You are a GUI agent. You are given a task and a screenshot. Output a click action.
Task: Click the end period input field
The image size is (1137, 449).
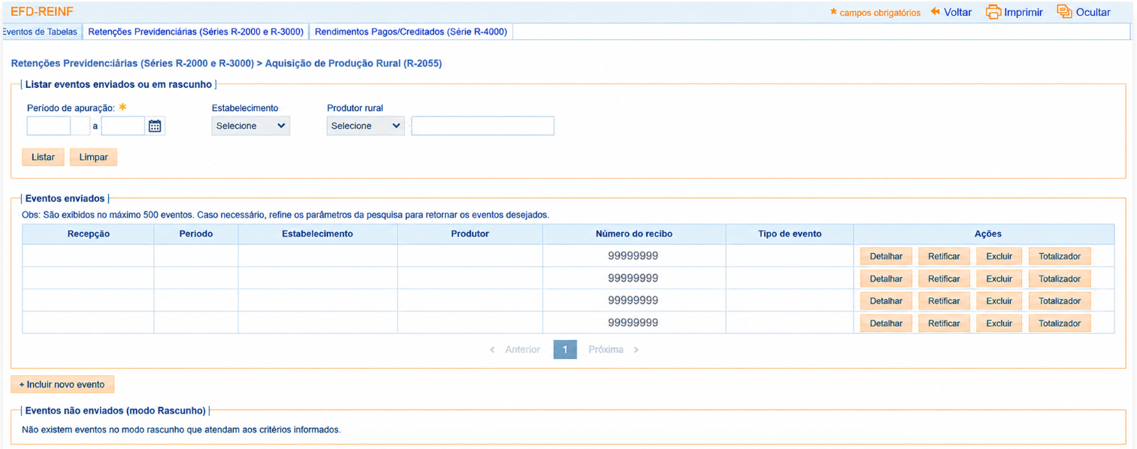122,126
